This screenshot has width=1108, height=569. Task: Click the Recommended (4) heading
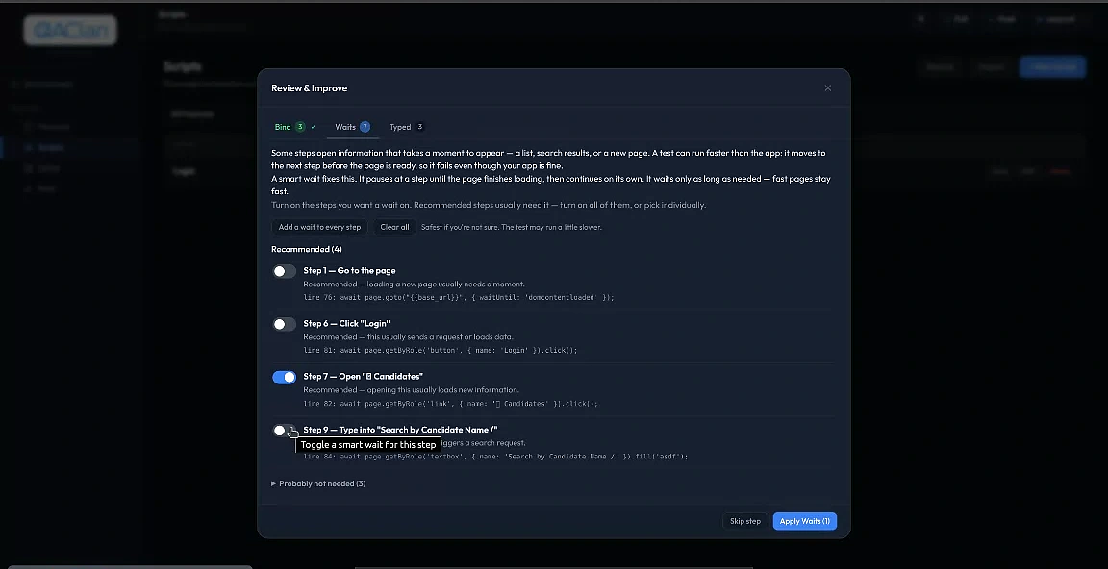coord(307,249)
